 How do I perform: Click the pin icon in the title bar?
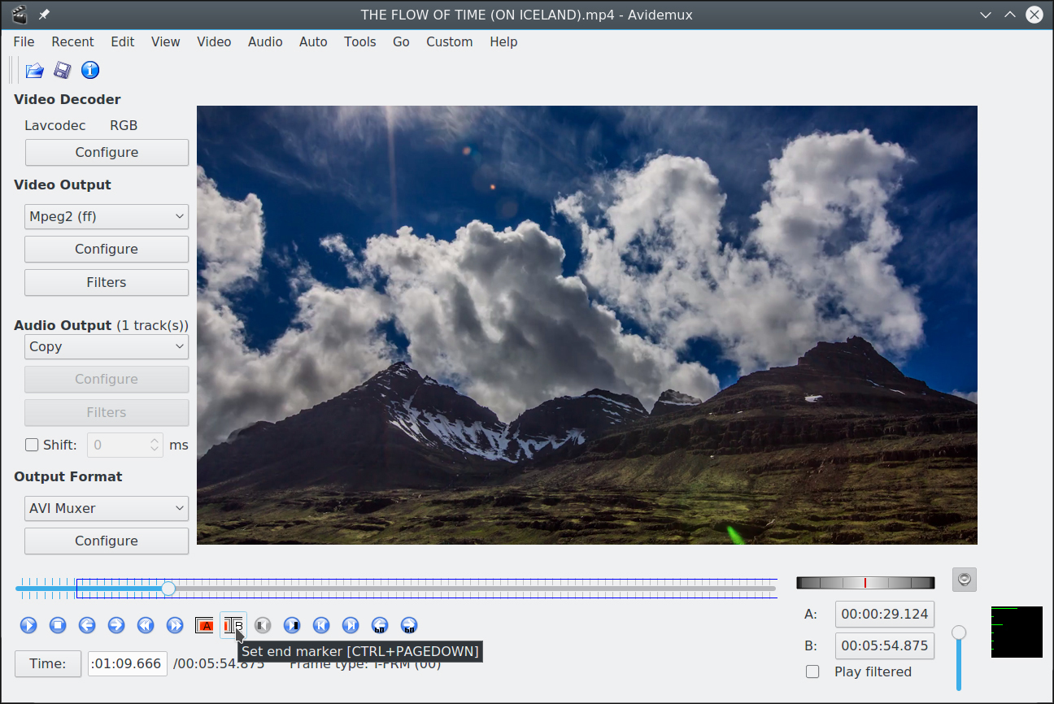click(x=45, y=15)
